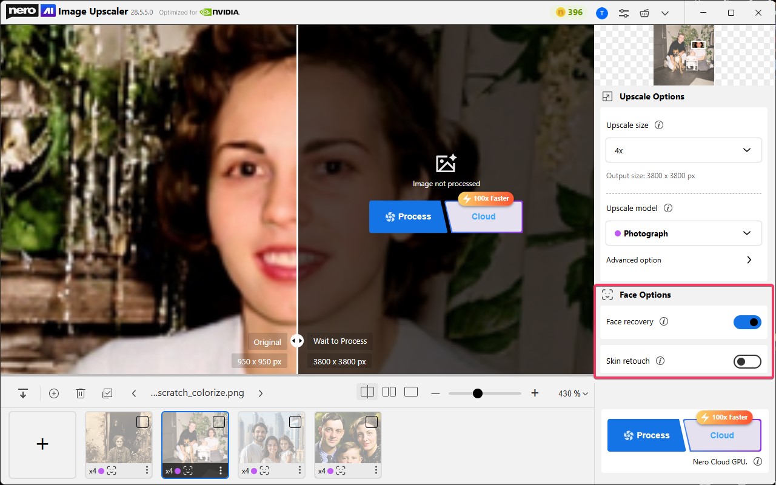Click the blue user account avatar

pyautogui.click(x=601, y=13)
